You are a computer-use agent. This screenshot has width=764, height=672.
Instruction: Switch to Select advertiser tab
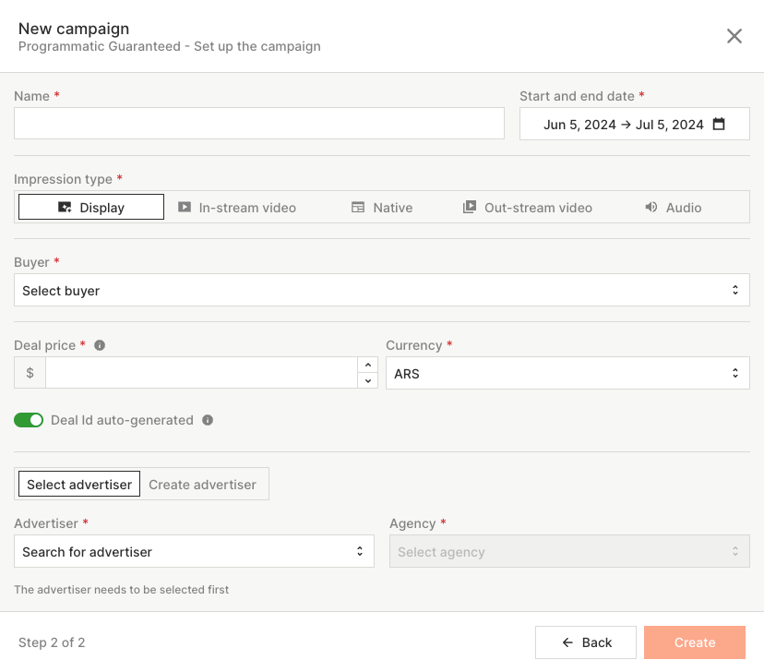click(x=79, y=485)
